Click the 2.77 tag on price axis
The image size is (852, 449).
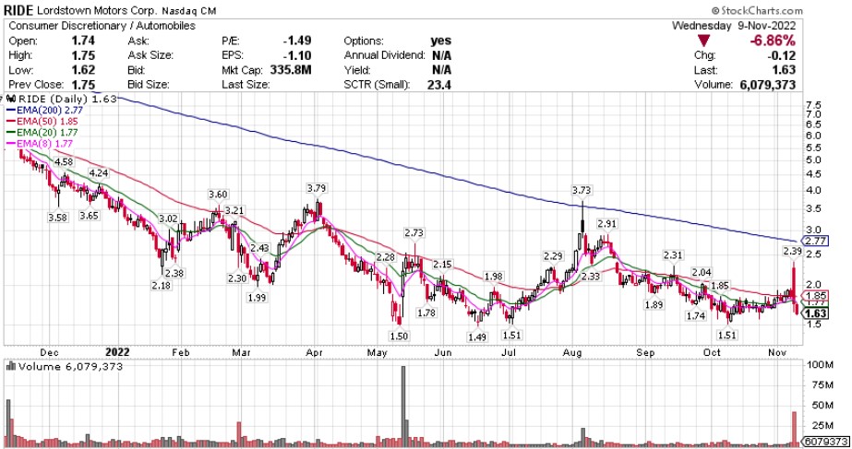point(815,241)
